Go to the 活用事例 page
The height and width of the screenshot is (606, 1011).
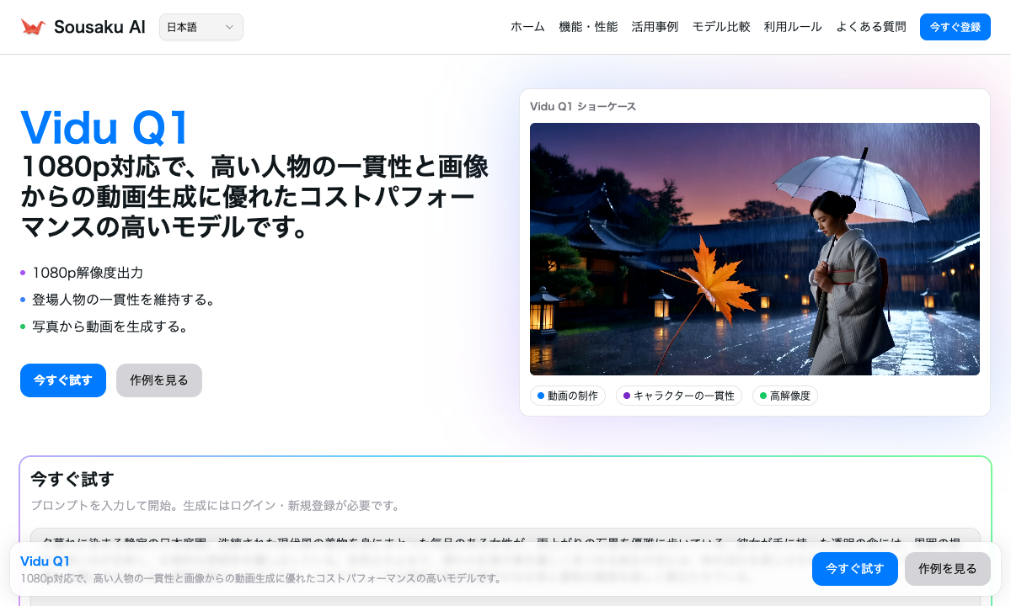(x=655, y=26)
